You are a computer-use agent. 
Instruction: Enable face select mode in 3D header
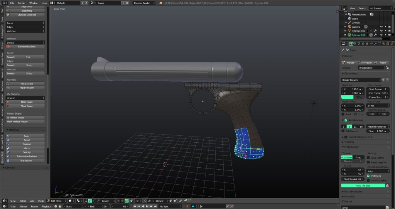[127, 201]
